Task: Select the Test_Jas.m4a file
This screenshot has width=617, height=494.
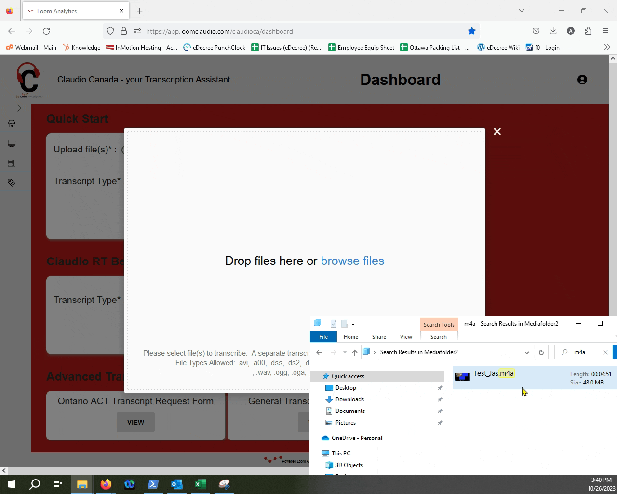Action: 535,377
